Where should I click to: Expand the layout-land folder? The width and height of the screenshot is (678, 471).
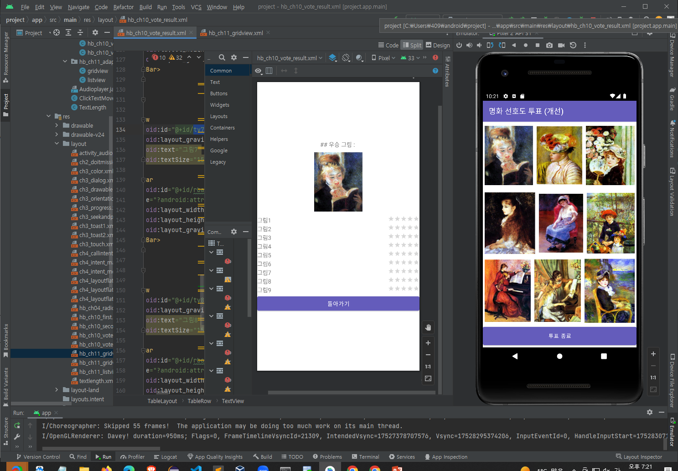pyautogui.click(x=57, y=390)
